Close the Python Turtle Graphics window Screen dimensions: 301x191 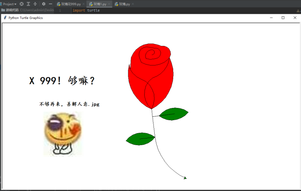pyautogui.click(x=295, y=18)
